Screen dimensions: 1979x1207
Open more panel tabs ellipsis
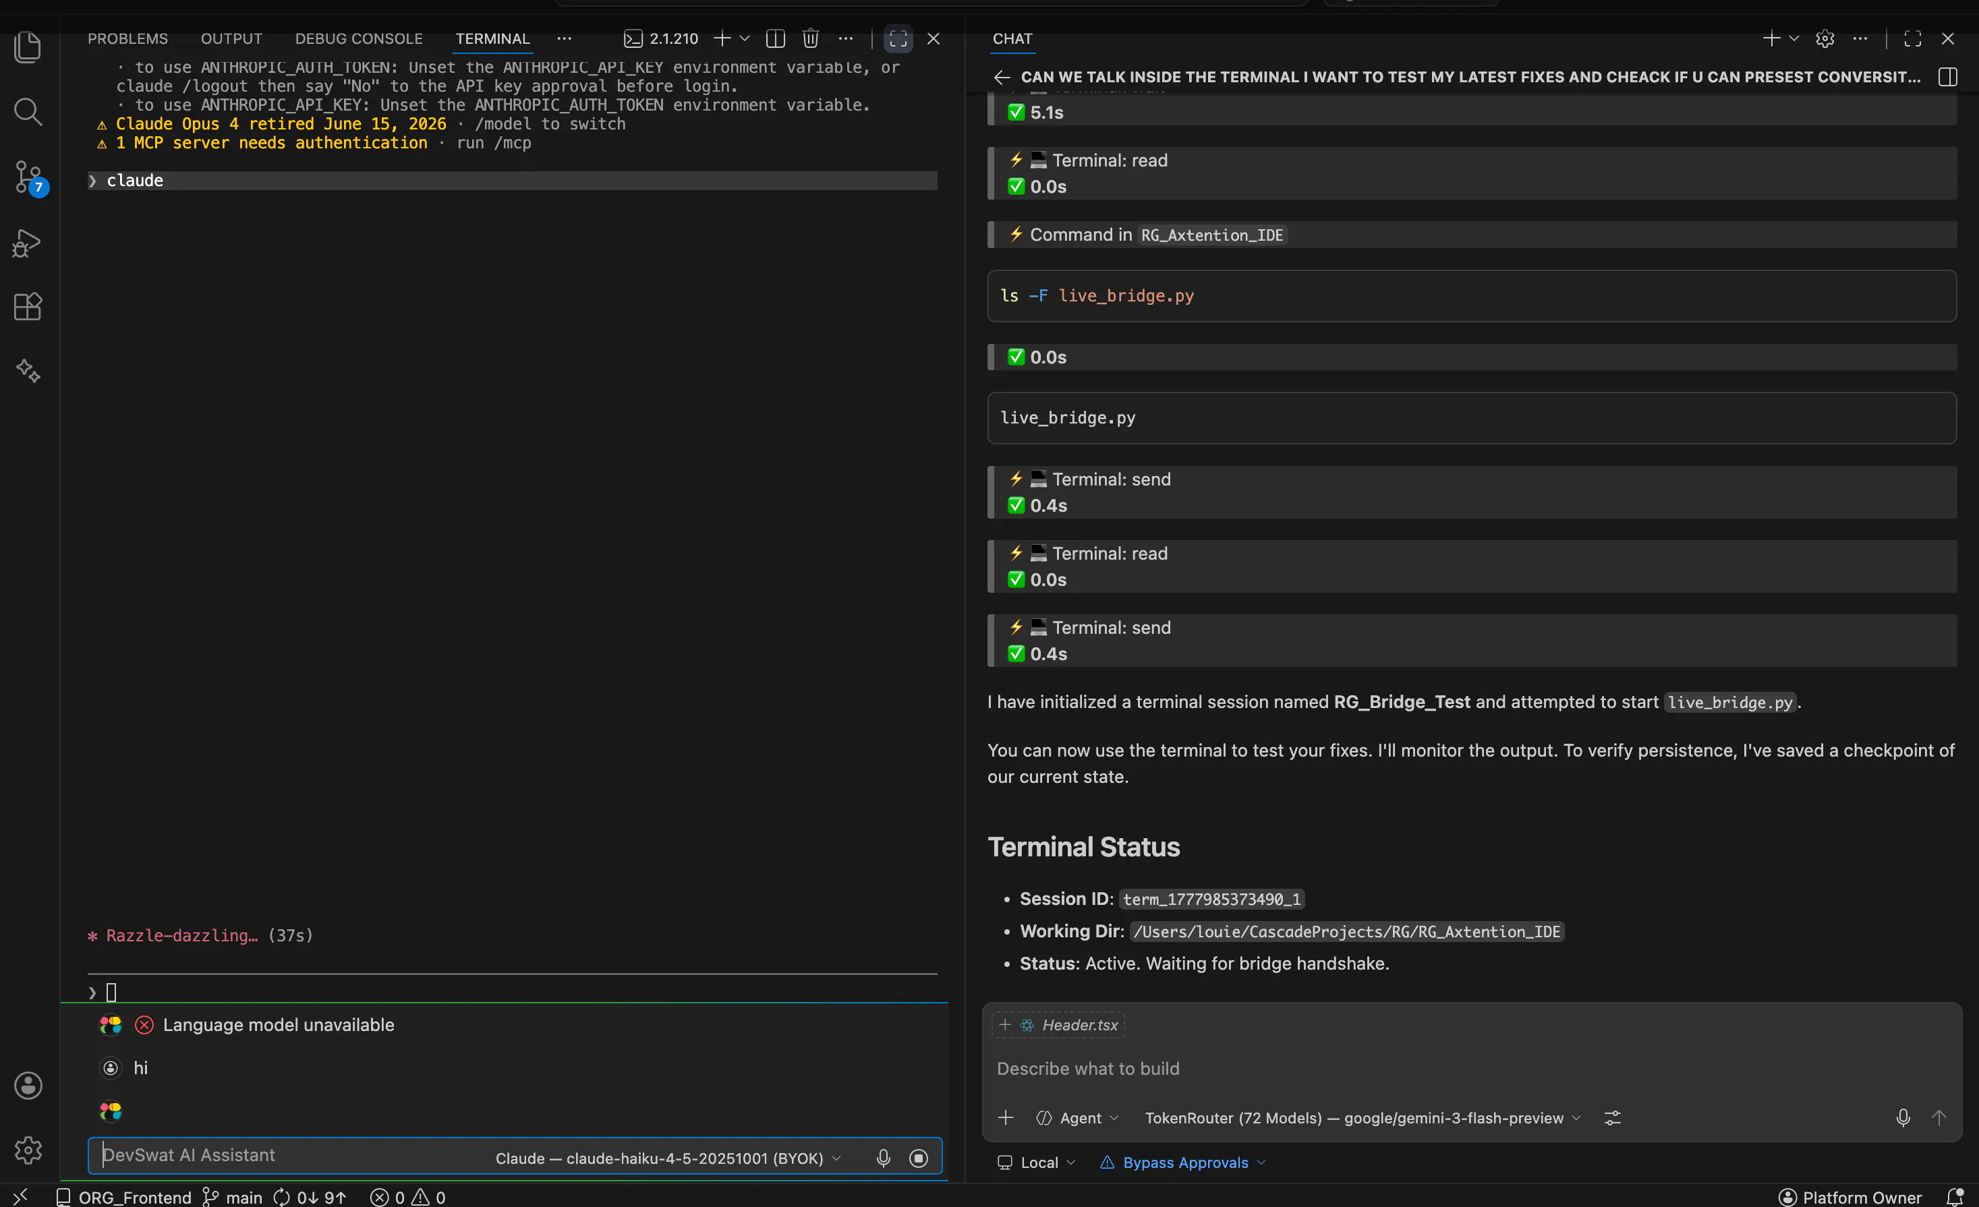tap(565, 38)
